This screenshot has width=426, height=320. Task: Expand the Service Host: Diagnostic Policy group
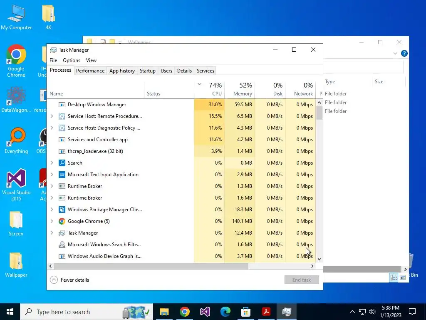[52, 128]
